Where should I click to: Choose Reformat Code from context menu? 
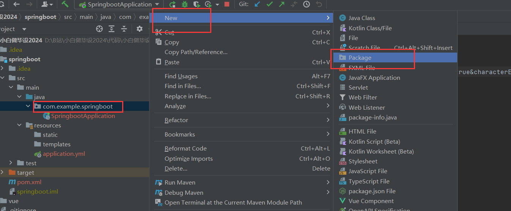pos(243,149)
